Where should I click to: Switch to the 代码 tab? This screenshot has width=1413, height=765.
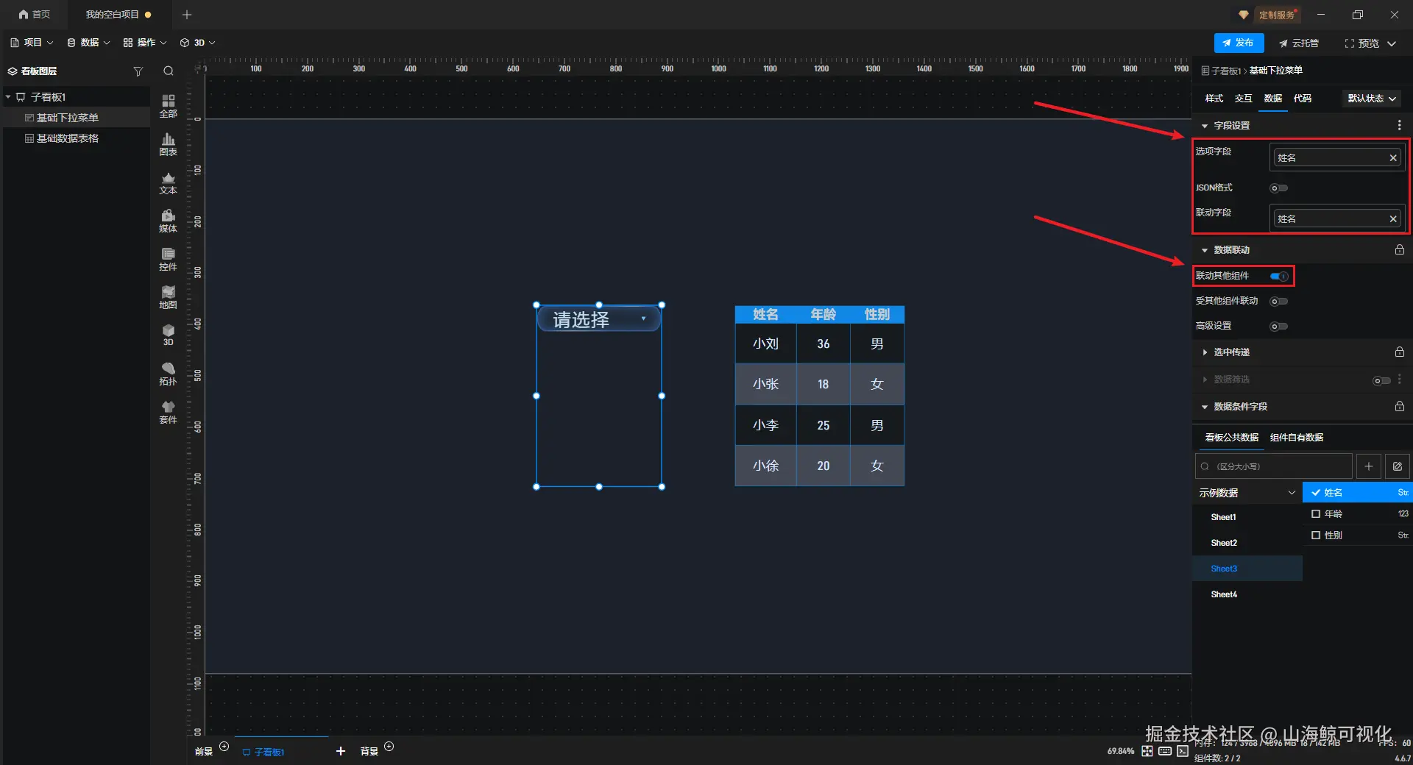coord(1303,99)
